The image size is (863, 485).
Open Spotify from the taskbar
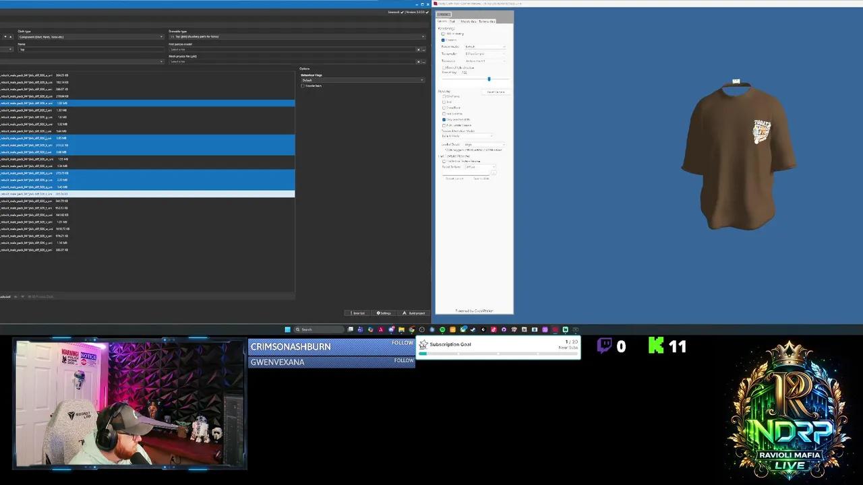pos(442,329)
